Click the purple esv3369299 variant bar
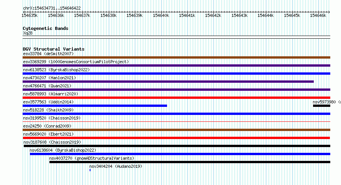This screenshot has width=341, height=185. [x=176, y=65]
